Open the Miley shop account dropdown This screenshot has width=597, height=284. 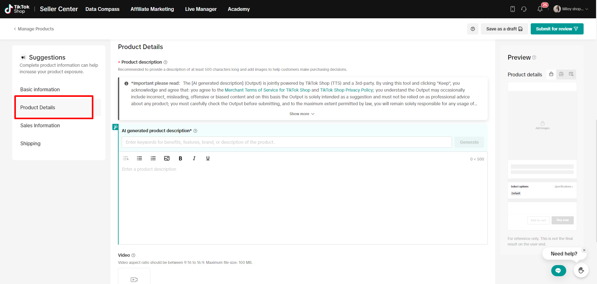click(571, 9)
